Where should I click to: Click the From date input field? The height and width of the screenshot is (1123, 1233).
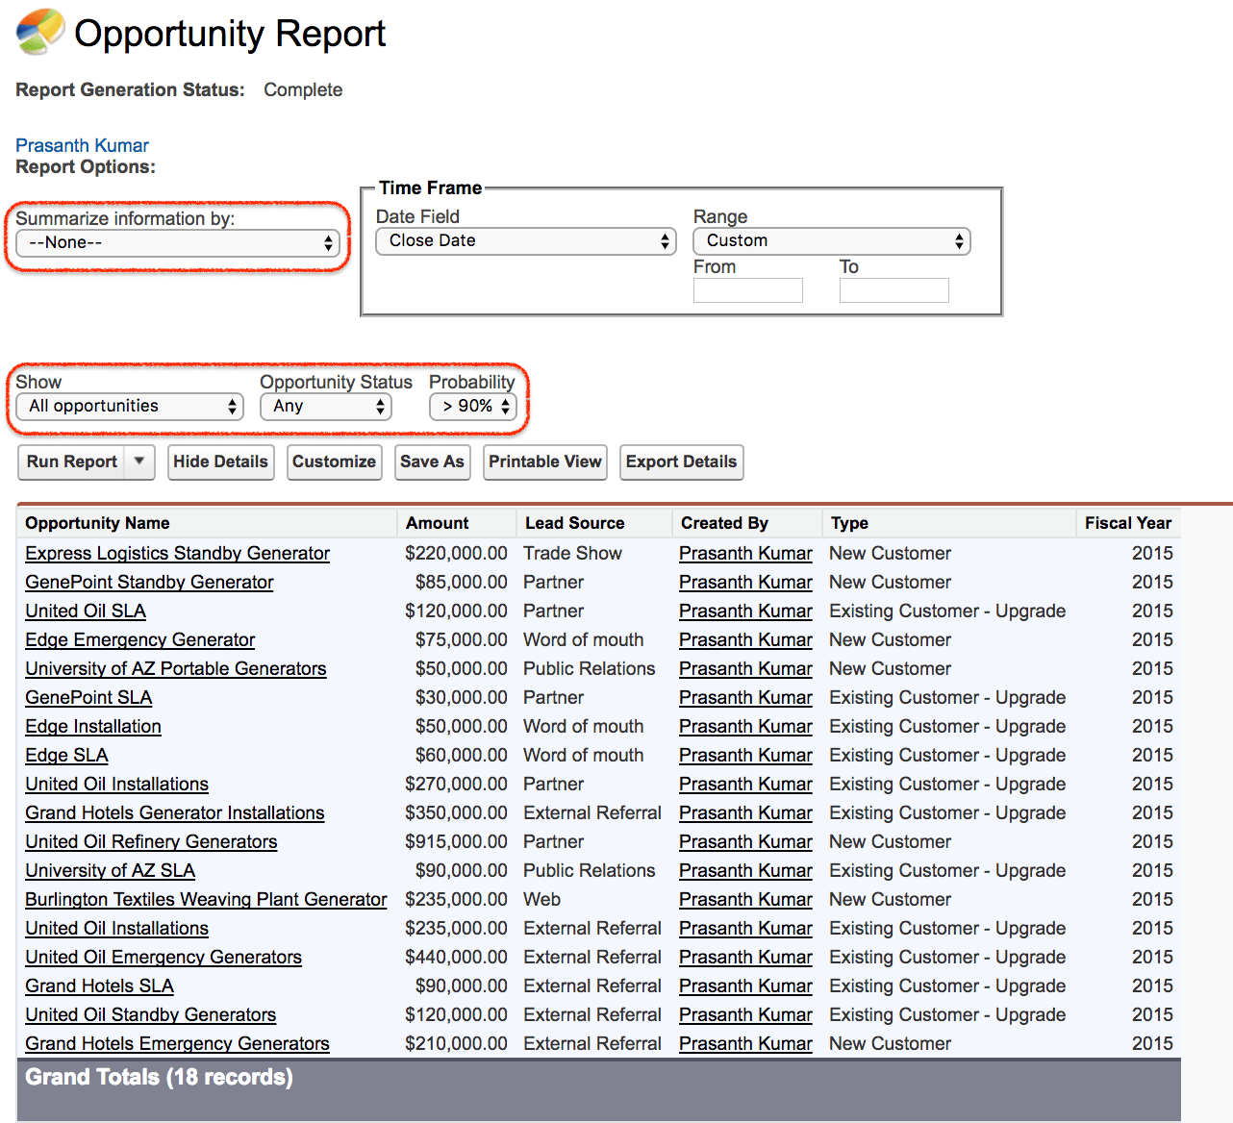pyautogui.click(x=748, y=290)
